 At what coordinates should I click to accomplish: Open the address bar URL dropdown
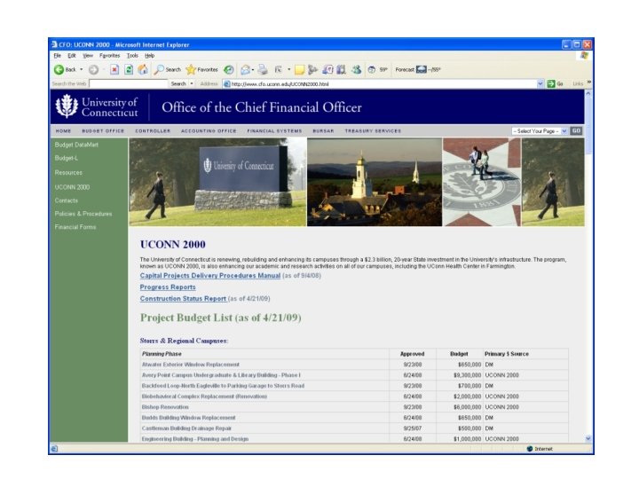coord(540,83)
